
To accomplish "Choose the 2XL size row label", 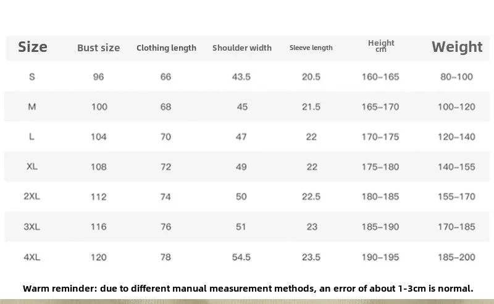I will pos(31,196).
